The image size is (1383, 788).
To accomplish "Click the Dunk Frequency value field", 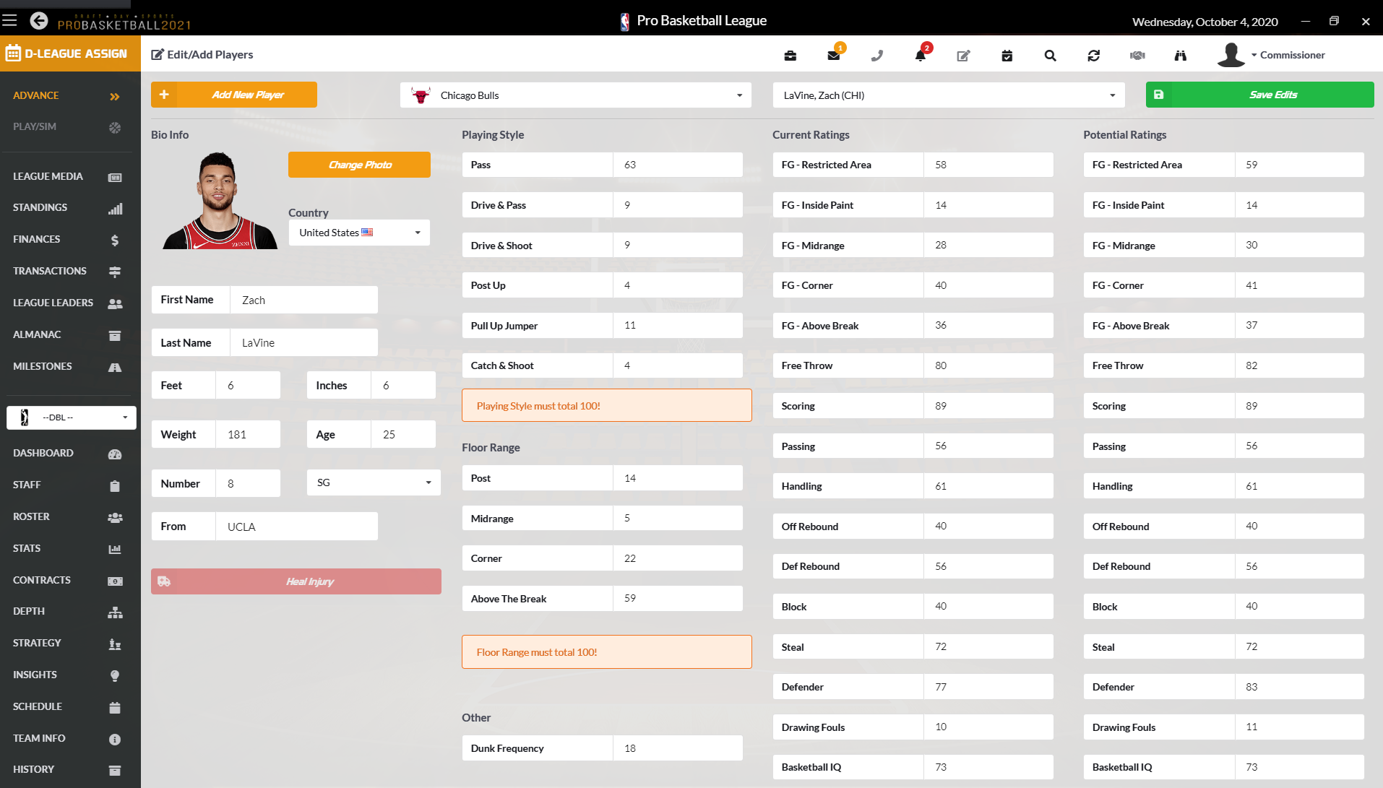I will tap(678, 748).
